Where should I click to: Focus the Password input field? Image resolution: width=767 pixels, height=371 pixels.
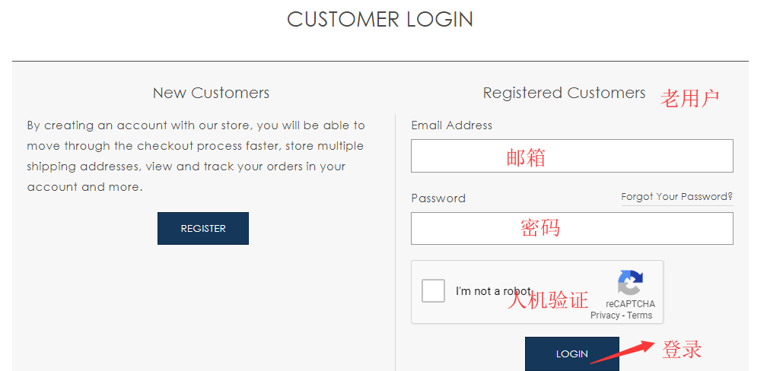pos(571,228)
